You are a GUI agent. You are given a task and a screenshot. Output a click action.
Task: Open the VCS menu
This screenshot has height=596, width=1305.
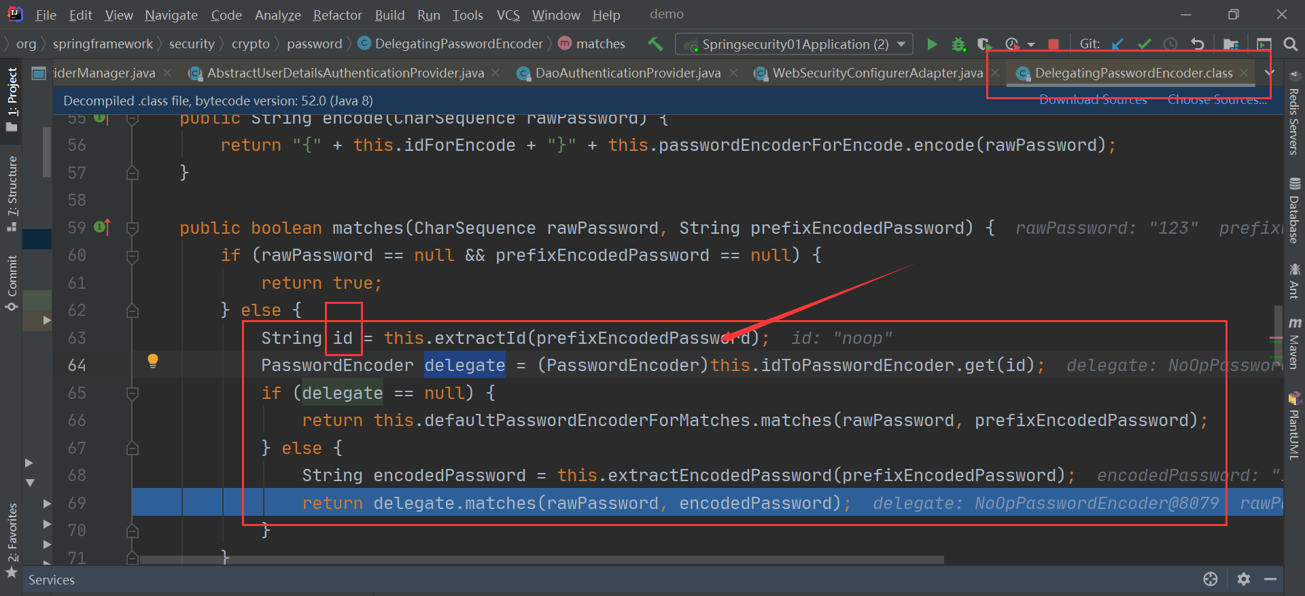pos(508,14)
